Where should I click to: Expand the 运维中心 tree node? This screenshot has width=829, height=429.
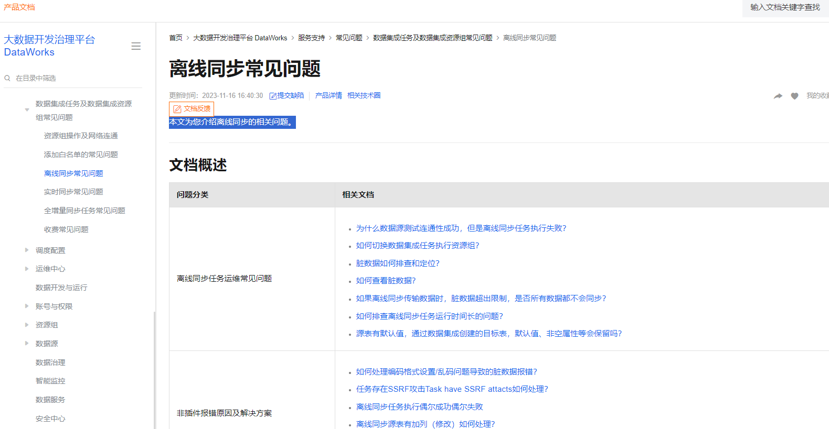pos(27,269)
